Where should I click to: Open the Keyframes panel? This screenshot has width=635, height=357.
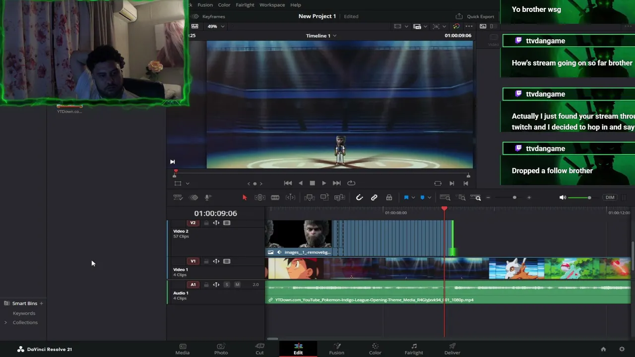[209, 16]
